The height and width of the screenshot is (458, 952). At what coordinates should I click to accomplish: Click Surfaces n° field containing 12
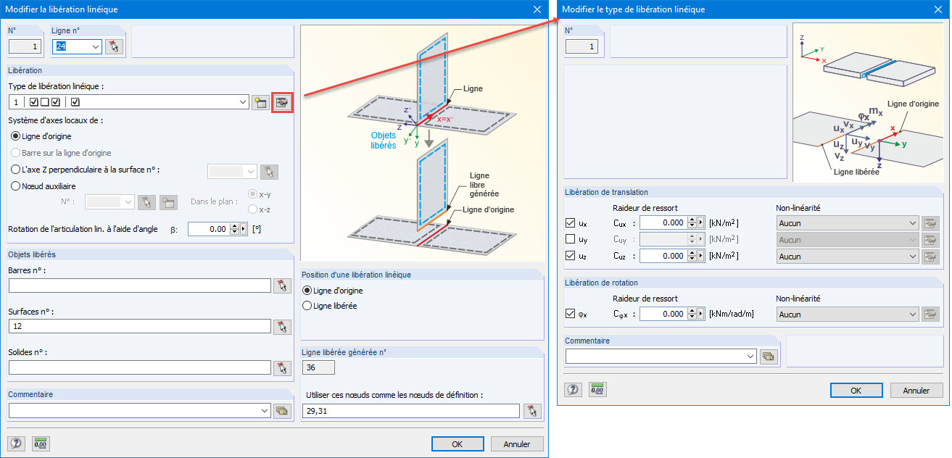pos(140,327)
